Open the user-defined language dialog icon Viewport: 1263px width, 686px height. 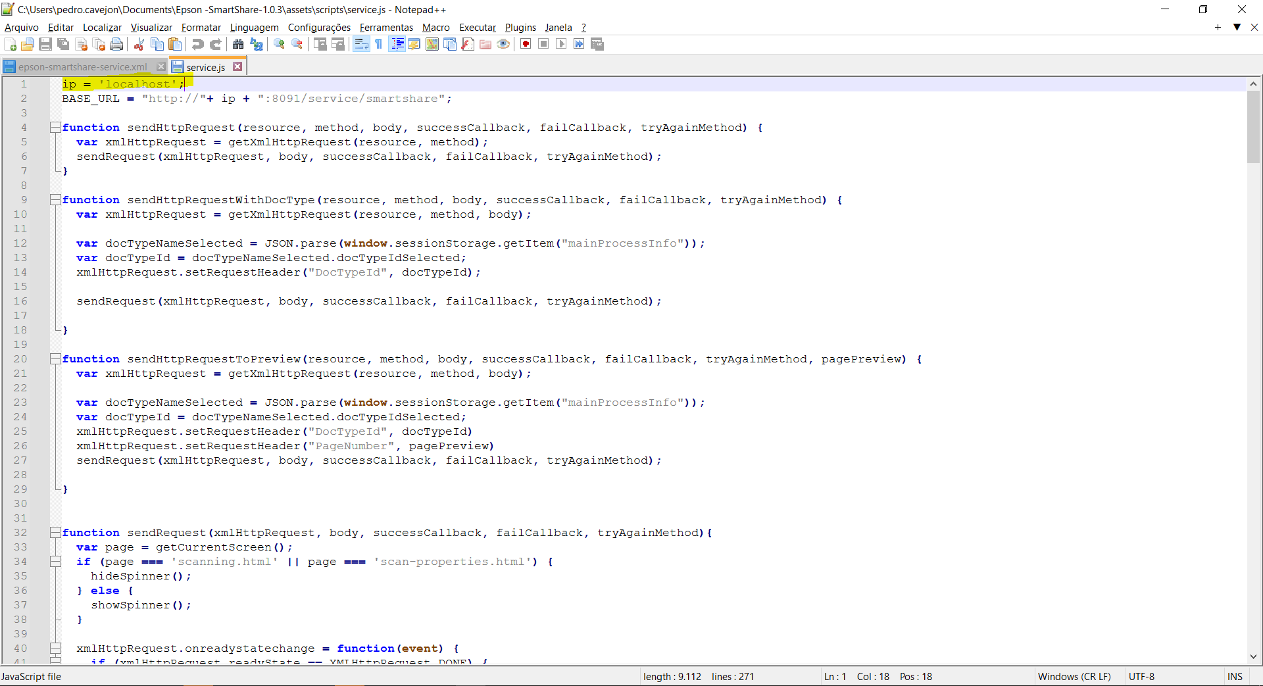click(414, 44)
